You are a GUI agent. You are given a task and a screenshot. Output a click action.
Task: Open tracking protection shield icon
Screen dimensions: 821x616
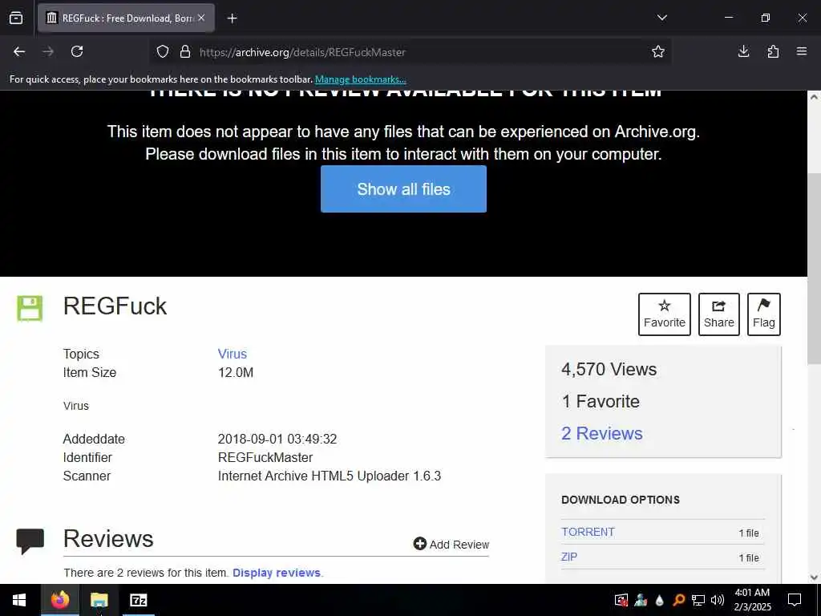163,52
